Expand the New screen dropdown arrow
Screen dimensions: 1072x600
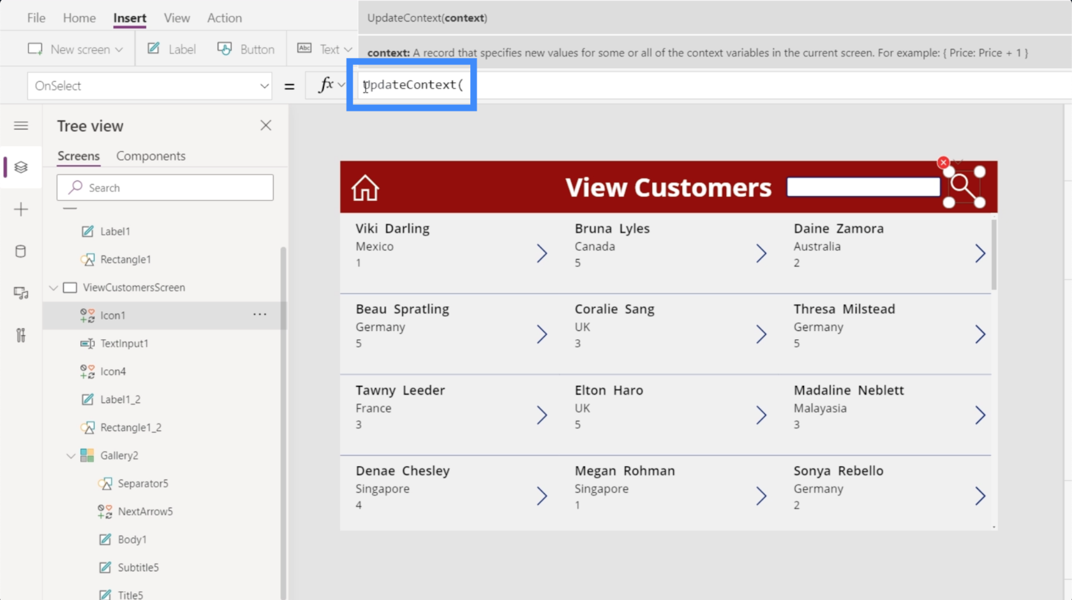(x=119, y=49)
